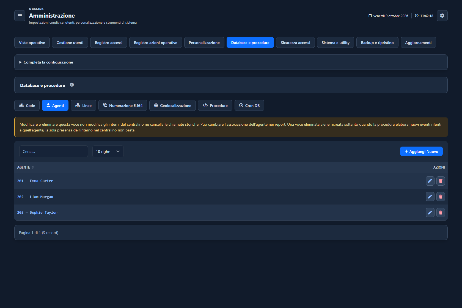Click the AZIONI column header
462x308 pixels.
click(x=439, y=167)
